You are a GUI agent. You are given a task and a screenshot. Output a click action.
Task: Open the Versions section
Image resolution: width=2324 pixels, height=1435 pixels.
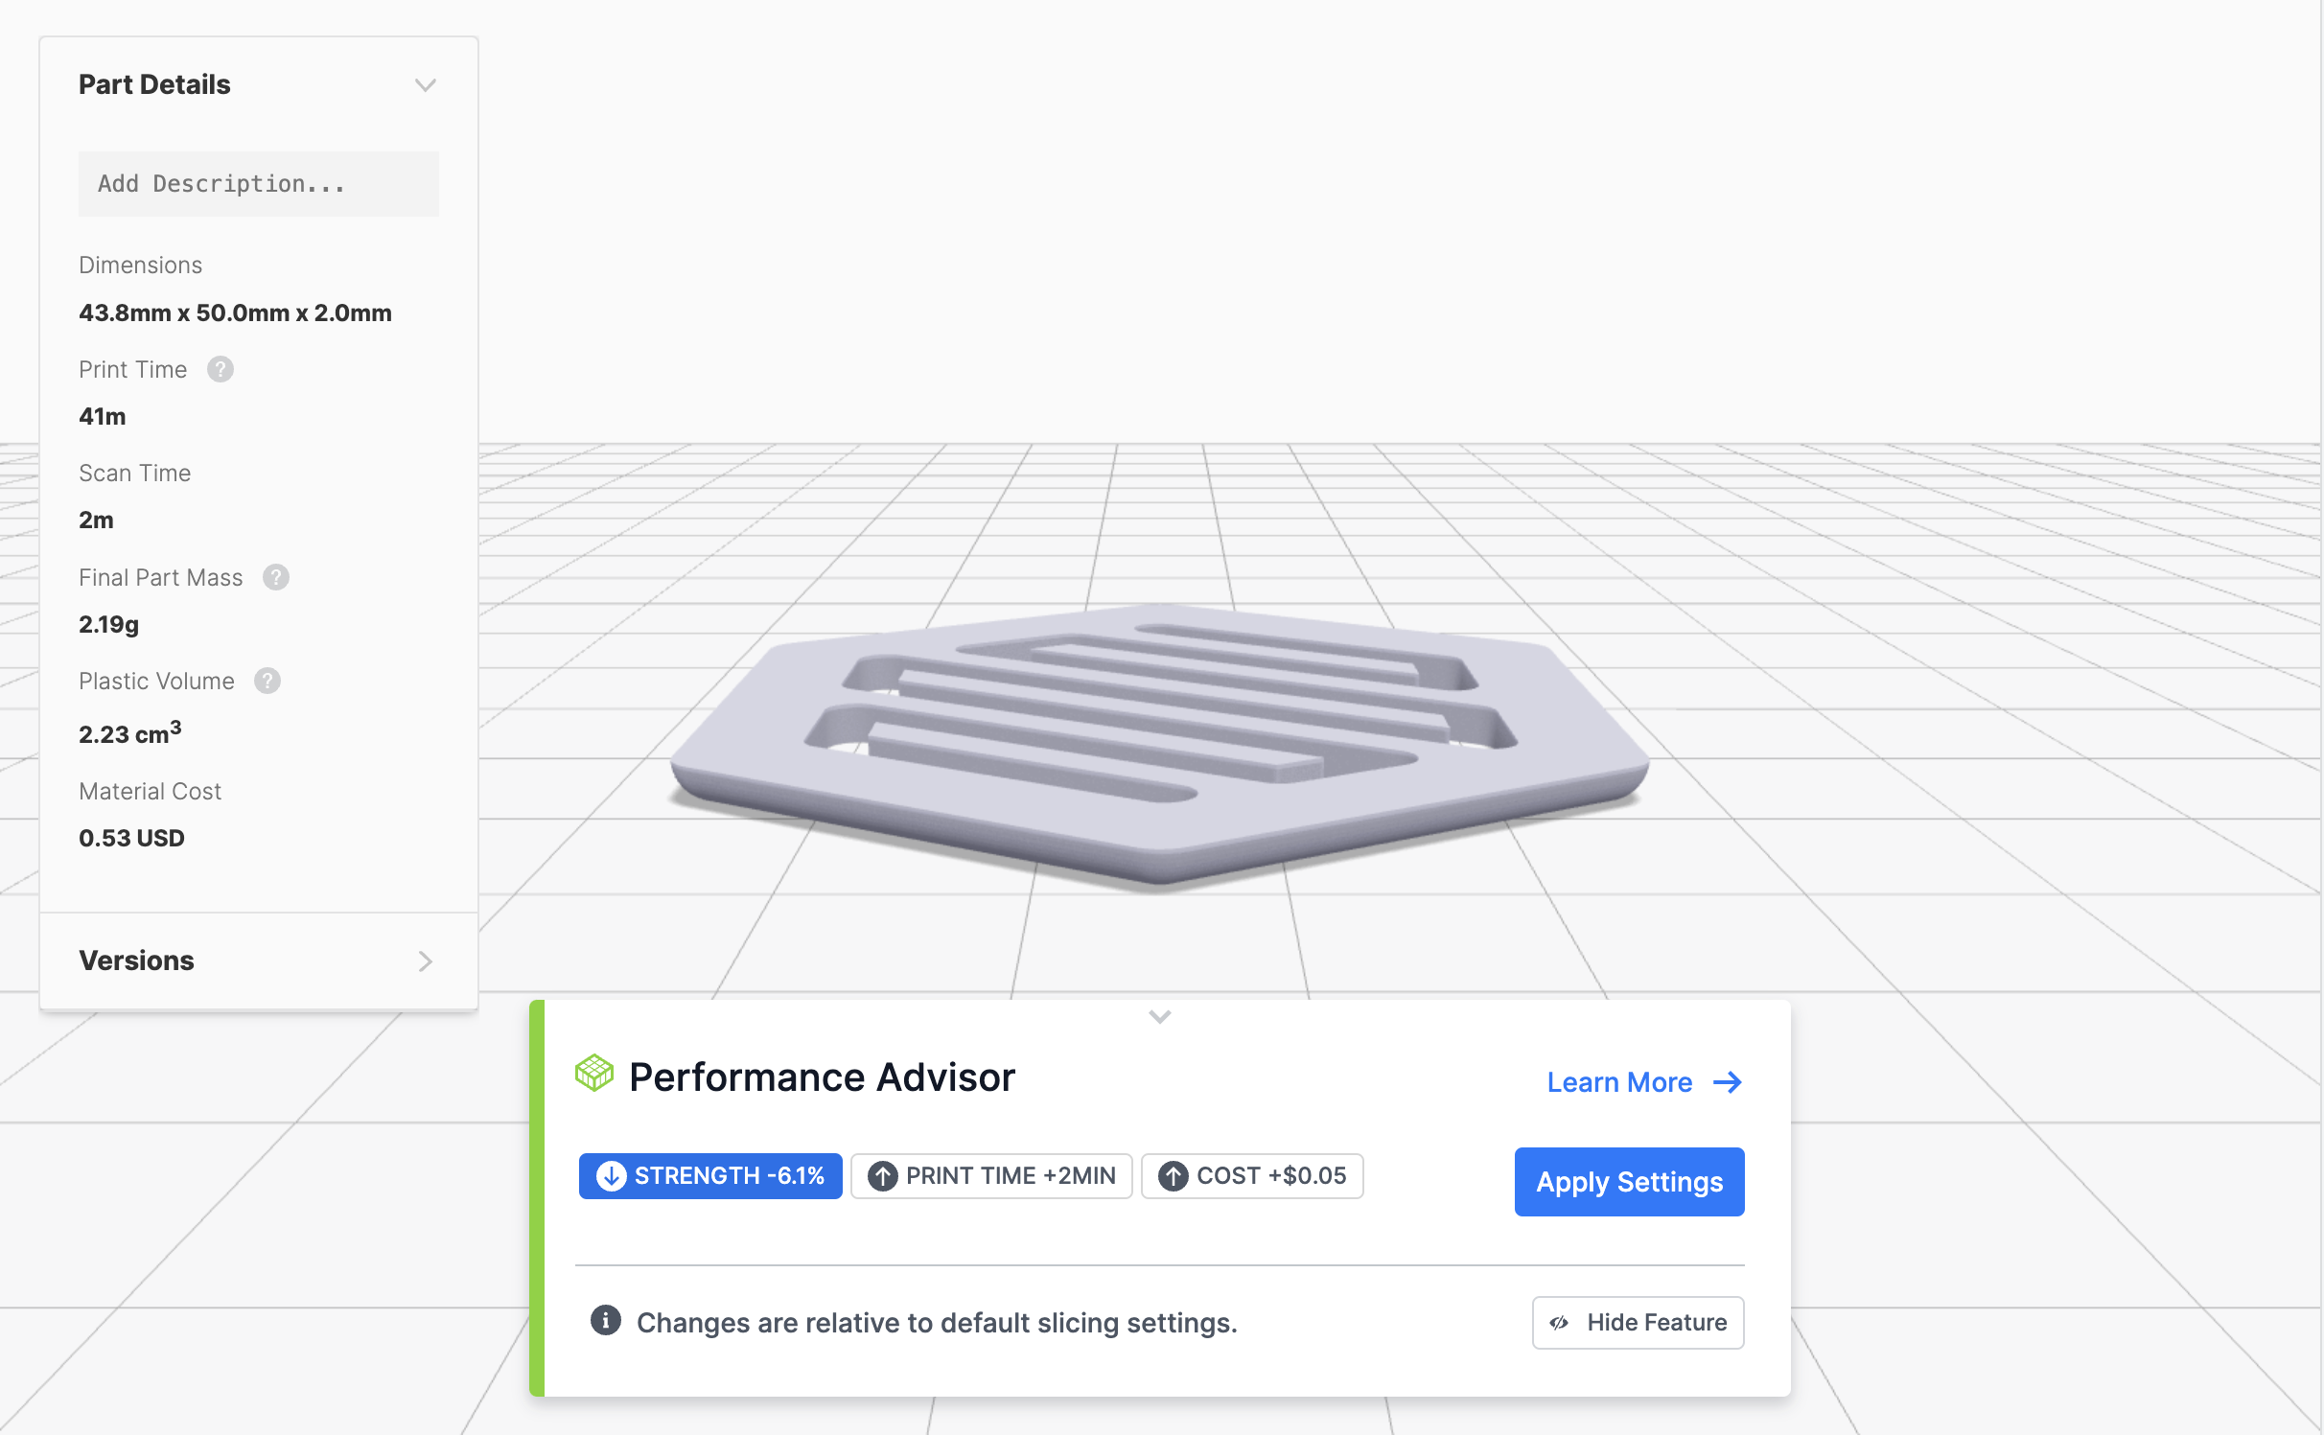point(136,961)
